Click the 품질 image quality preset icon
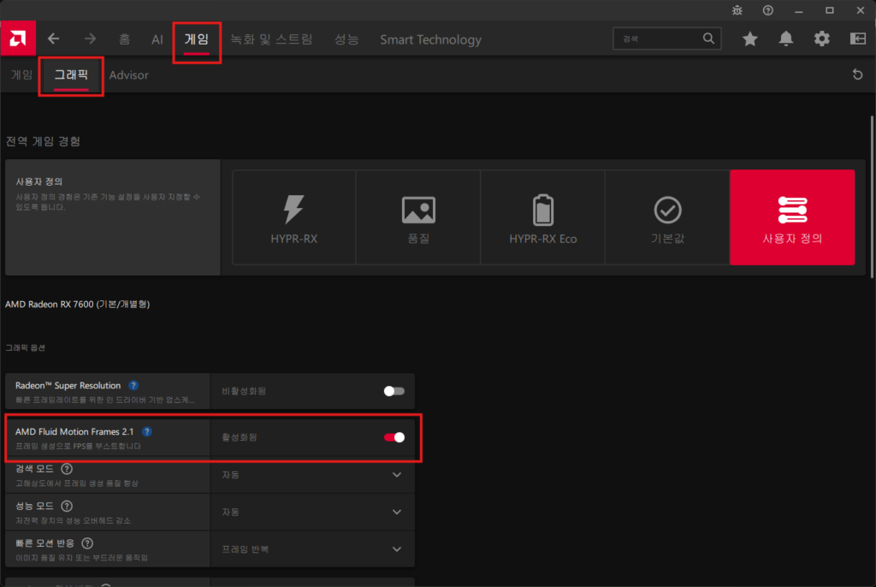 [417, 208]
